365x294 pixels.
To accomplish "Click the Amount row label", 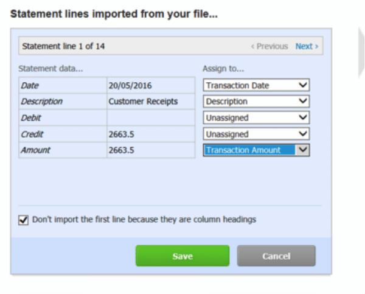I will 62,150.
